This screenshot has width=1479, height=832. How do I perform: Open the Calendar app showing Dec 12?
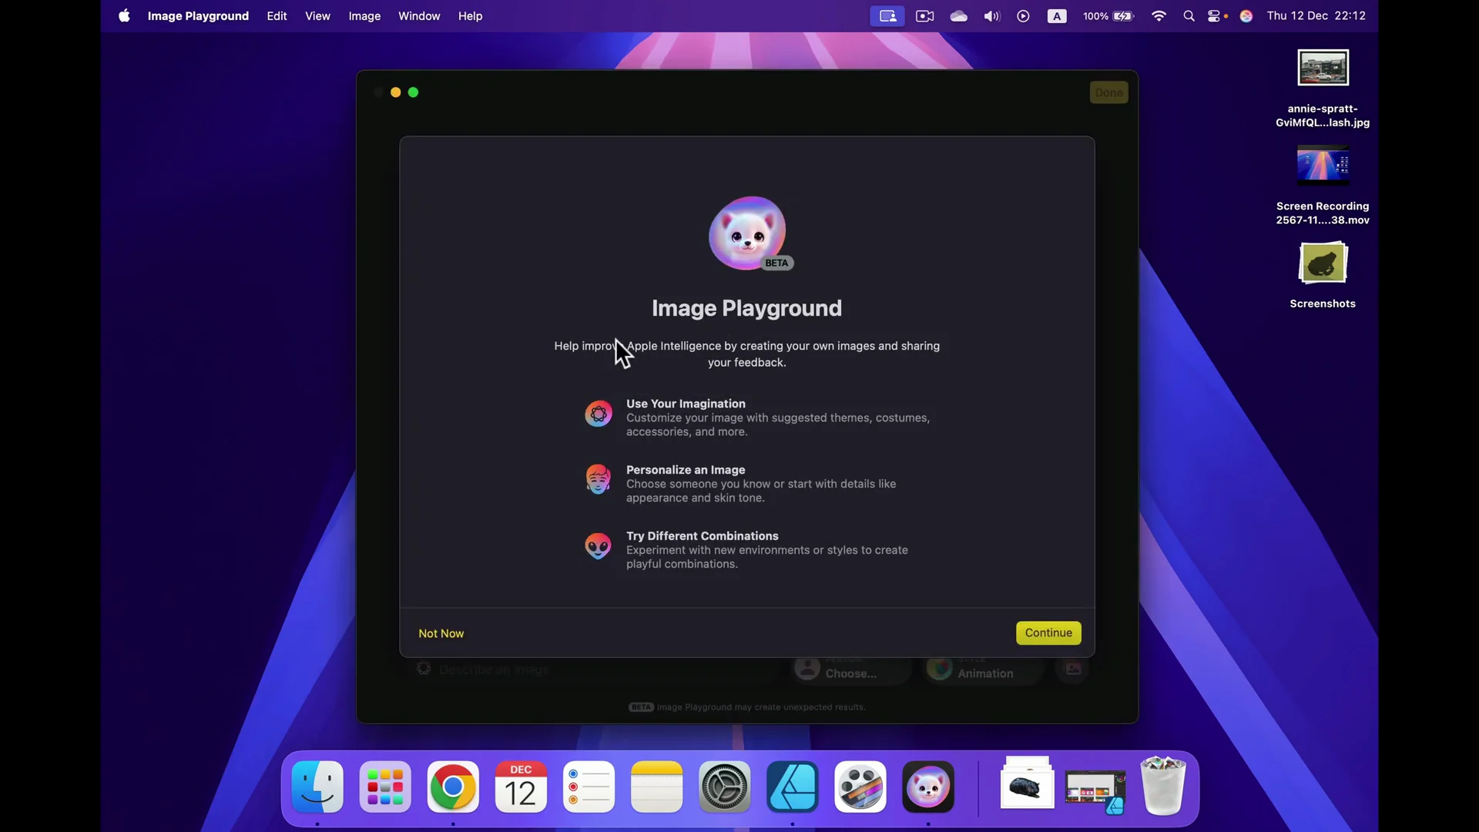(x=520, y=787)
